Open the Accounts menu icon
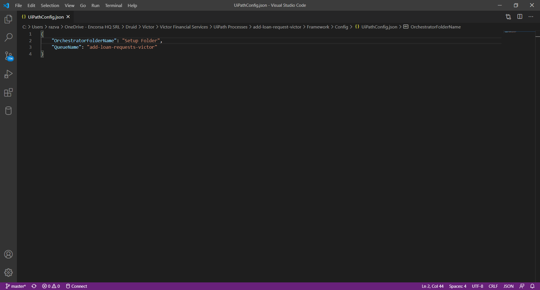 pos(8,254)
